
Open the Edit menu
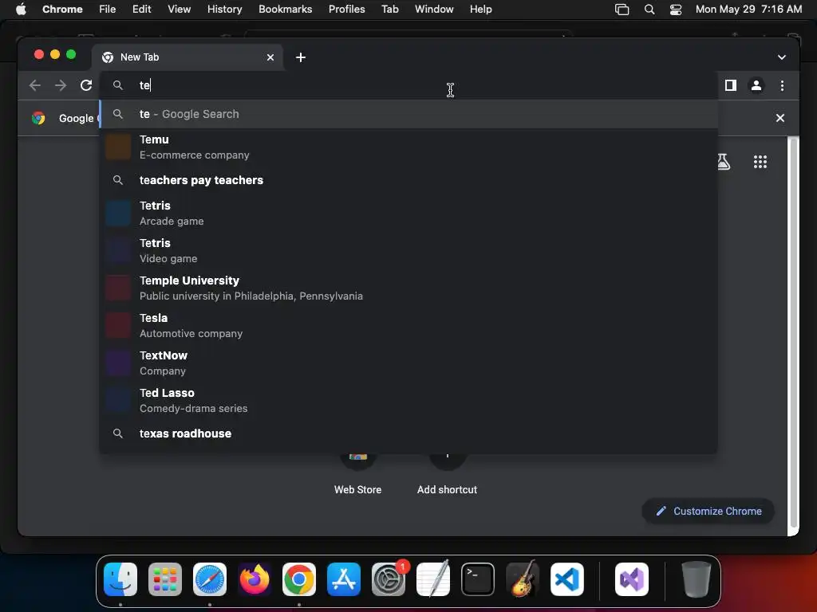coord(142,9)
